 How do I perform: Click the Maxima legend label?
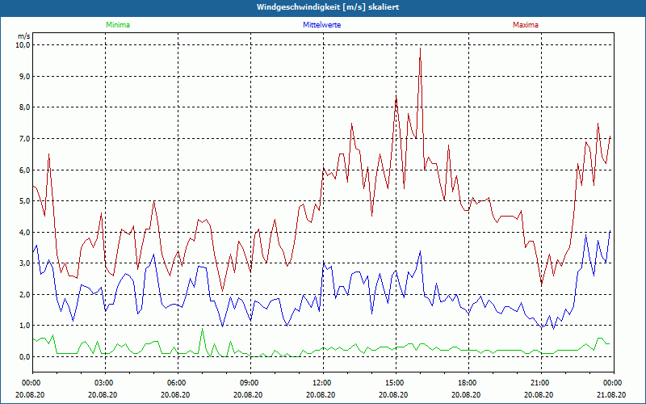pos(526,25)
